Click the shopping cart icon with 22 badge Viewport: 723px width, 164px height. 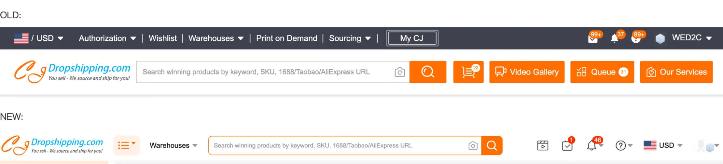(x=468, y=72)
